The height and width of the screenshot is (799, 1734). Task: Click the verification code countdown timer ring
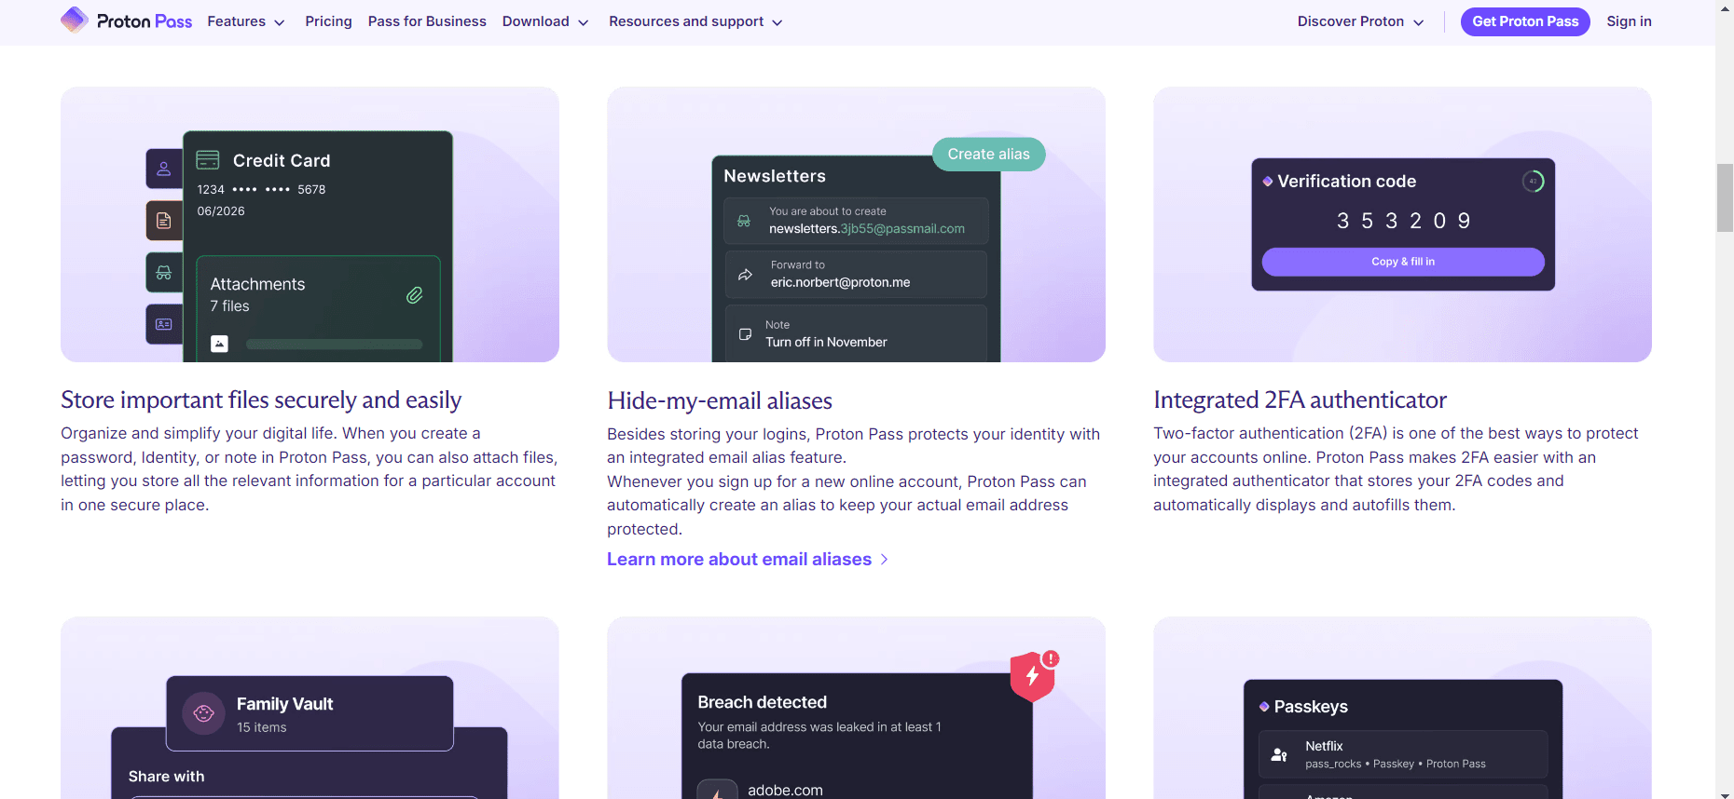tap(1533, 182)
